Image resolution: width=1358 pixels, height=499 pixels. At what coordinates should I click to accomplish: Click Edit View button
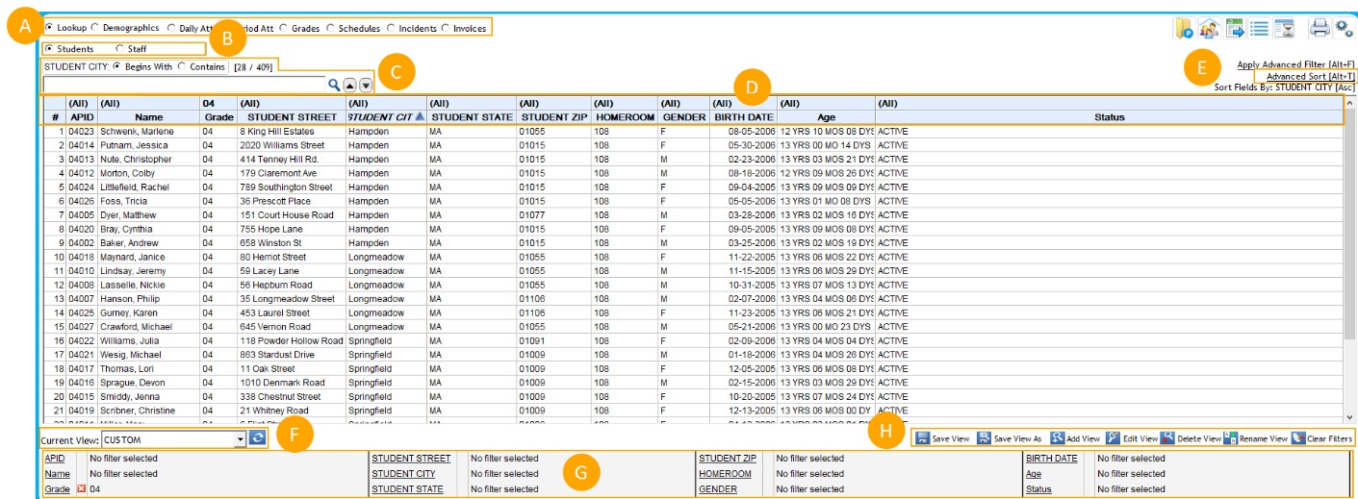pos(1132,438)
